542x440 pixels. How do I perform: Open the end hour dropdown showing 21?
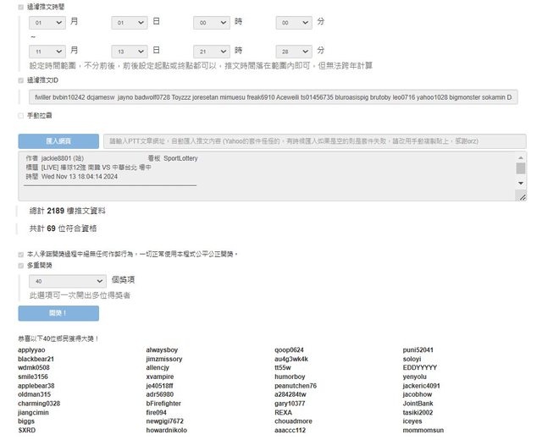pos(211,51)
